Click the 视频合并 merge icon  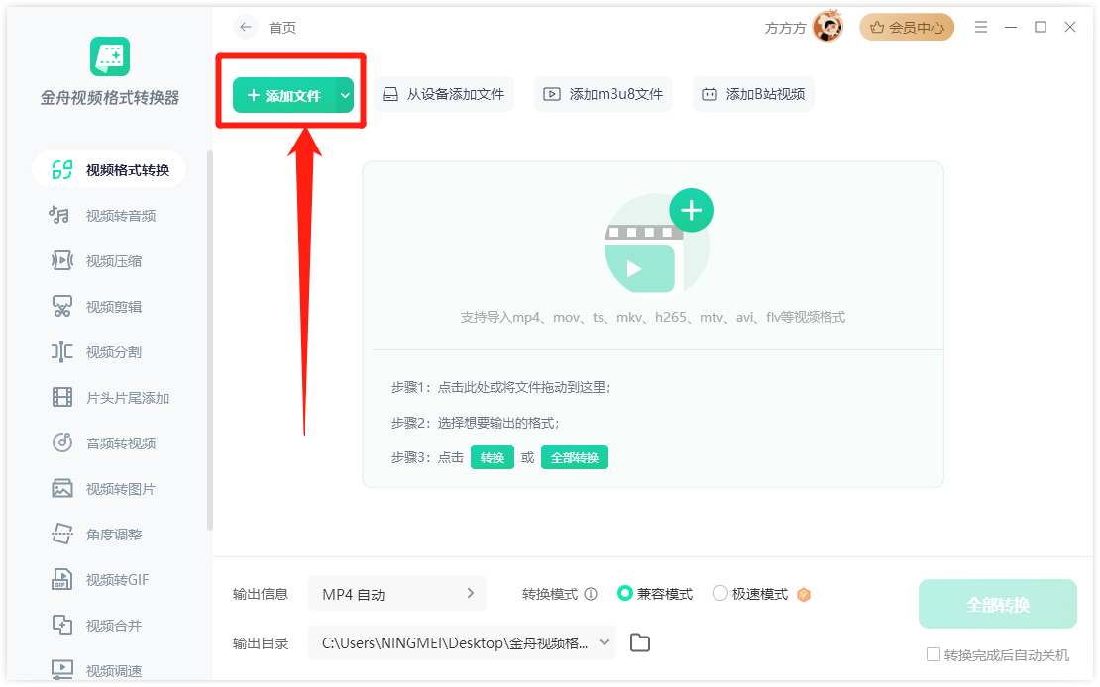62,625
